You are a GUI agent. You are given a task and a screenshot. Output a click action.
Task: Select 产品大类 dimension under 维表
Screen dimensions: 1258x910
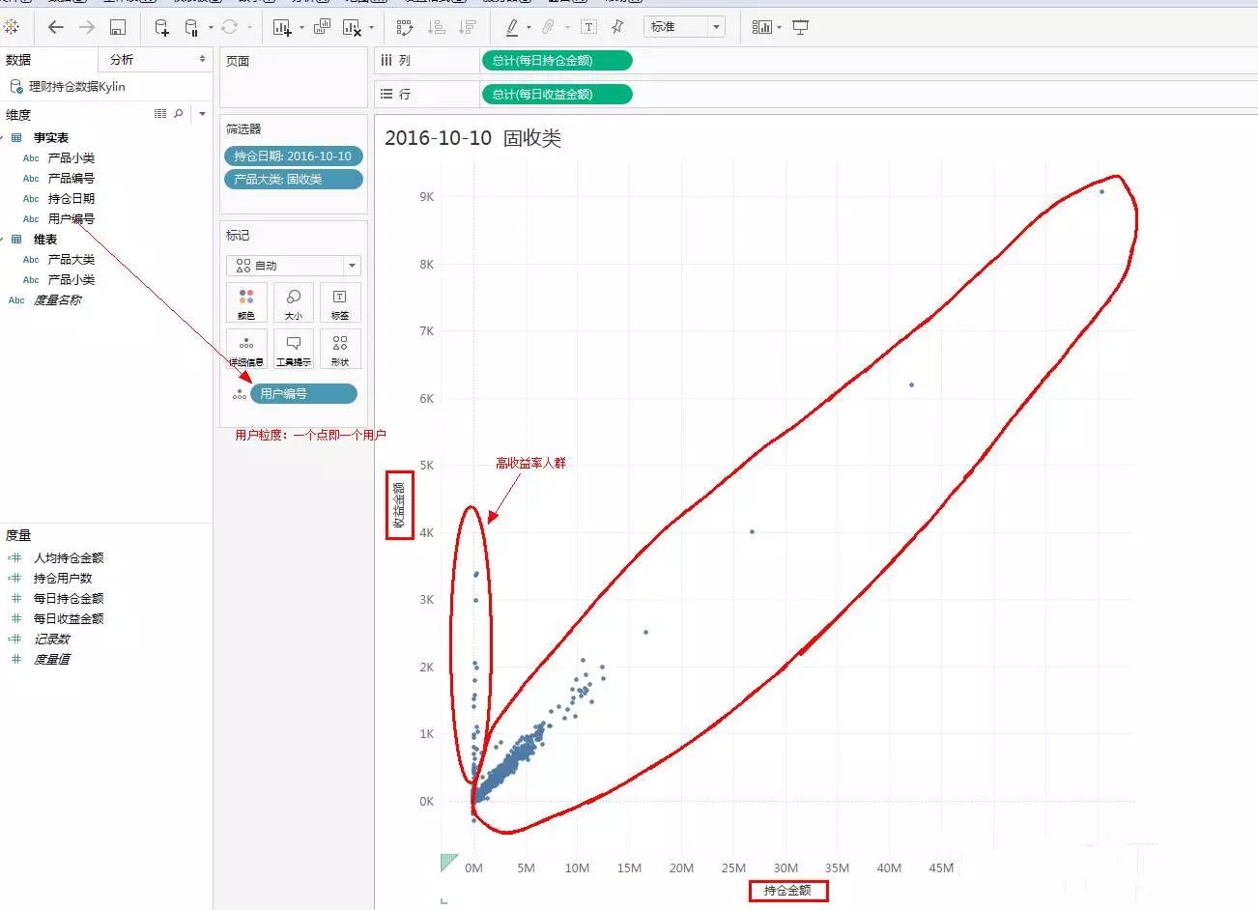pos(71,260)
